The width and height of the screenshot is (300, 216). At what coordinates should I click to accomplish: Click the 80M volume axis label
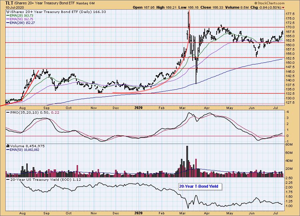click(x=289, y=145)
